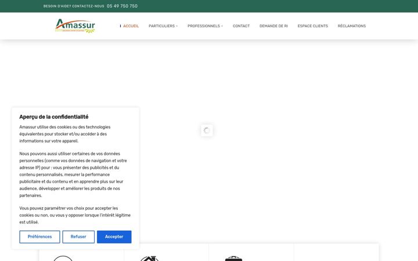Go to the Contact page
418x261 pixels.
(x=242, y=26)
